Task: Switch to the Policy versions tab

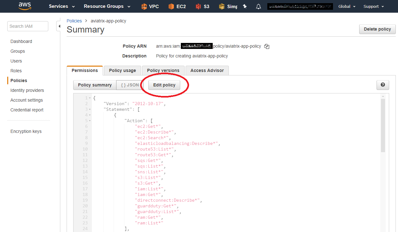Action: click(163, 70)
